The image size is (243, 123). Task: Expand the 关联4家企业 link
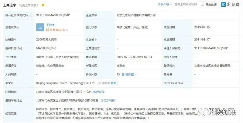[x=57, y=30]
